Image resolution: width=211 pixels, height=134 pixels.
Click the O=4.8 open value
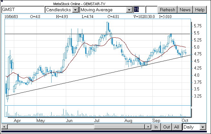click(35, 17)
